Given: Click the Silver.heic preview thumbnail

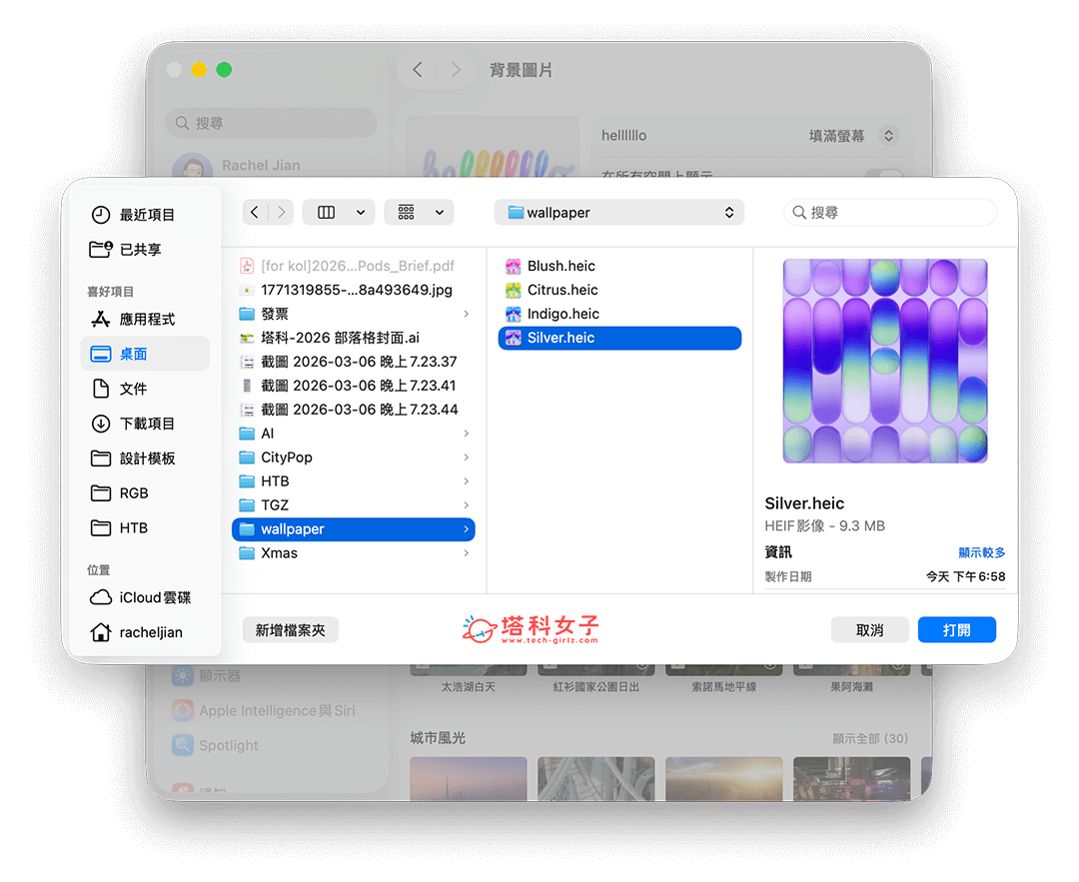Looking at the screenshot, I should [884, 361].
